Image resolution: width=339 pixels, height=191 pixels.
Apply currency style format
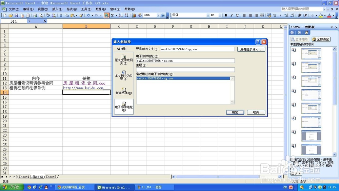point(269,15)
